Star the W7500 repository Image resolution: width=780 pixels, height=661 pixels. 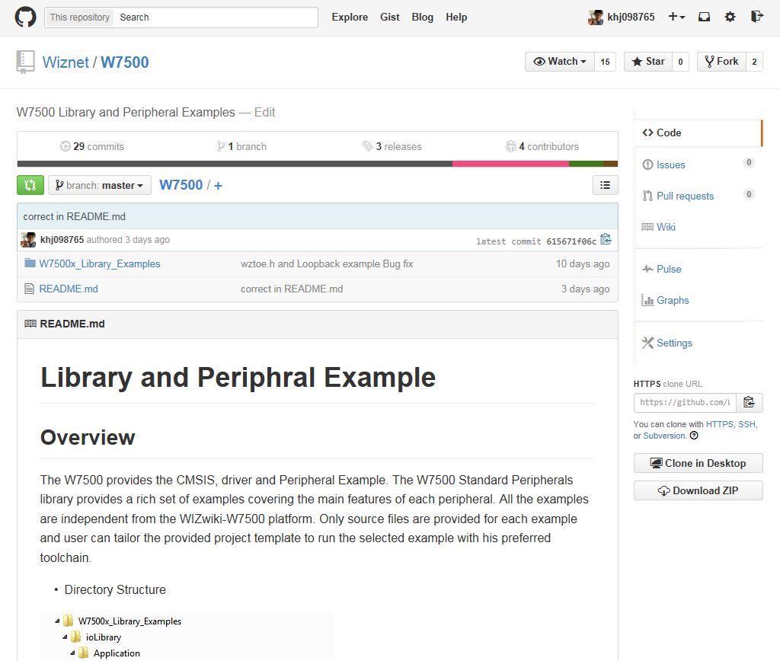pyautogui.click(x=648, y=61)
